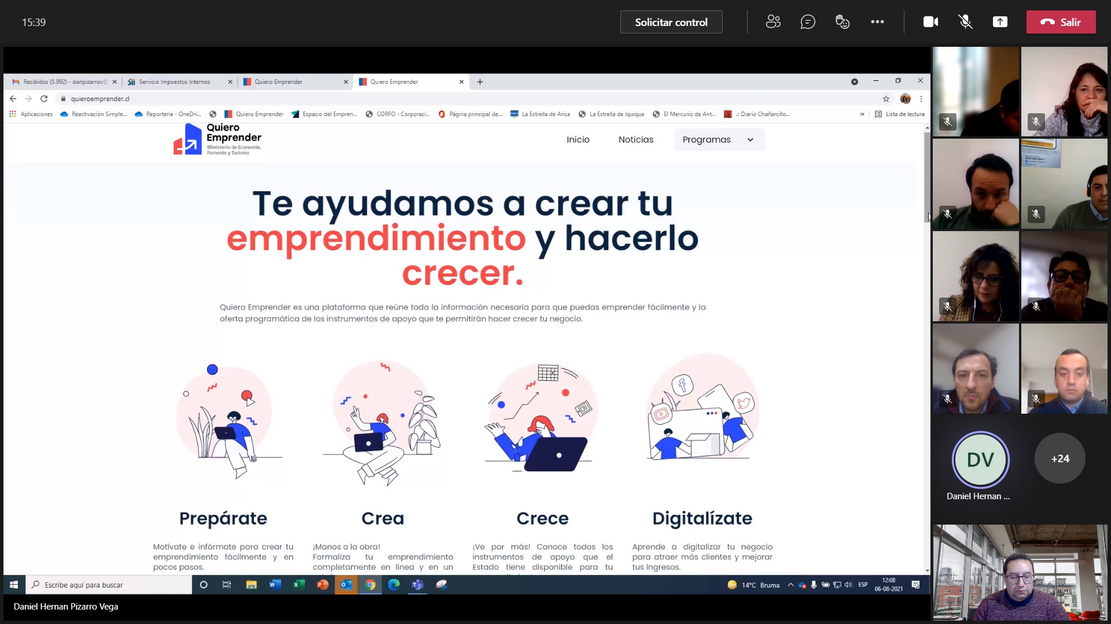
Task: Reload the current page
Action: pos(44,99)
